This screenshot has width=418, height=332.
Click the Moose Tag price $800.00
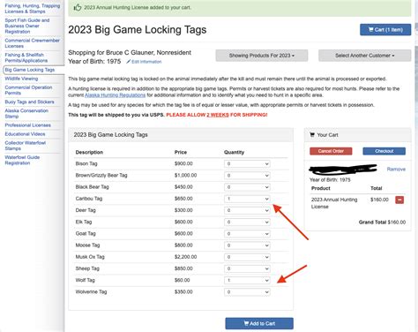[x=183, y=245]
